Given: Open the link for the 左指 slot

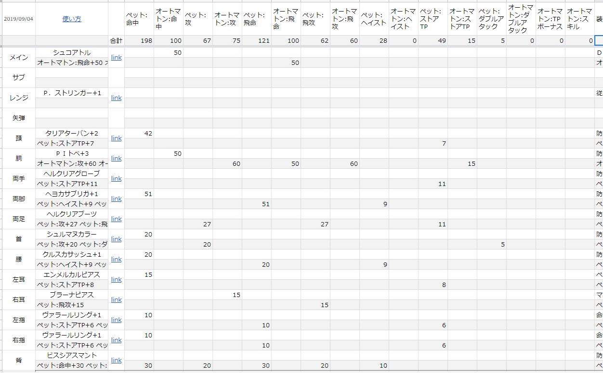Looking at the screenshot, I should [116, 320].
